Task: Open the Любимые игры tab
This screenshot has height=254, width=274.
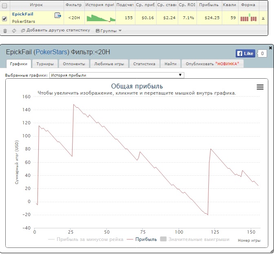Action: [109, 64]
